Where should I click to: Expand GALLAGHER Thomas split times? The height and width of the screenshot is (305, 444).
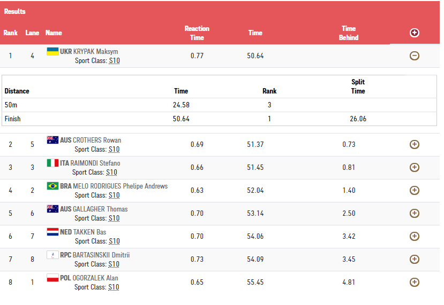click(x=414, y=213)
